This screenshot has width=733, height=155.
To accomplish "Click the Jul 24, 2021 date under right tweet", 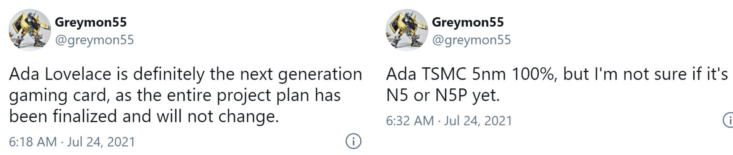I will click(x=478, y=121).
